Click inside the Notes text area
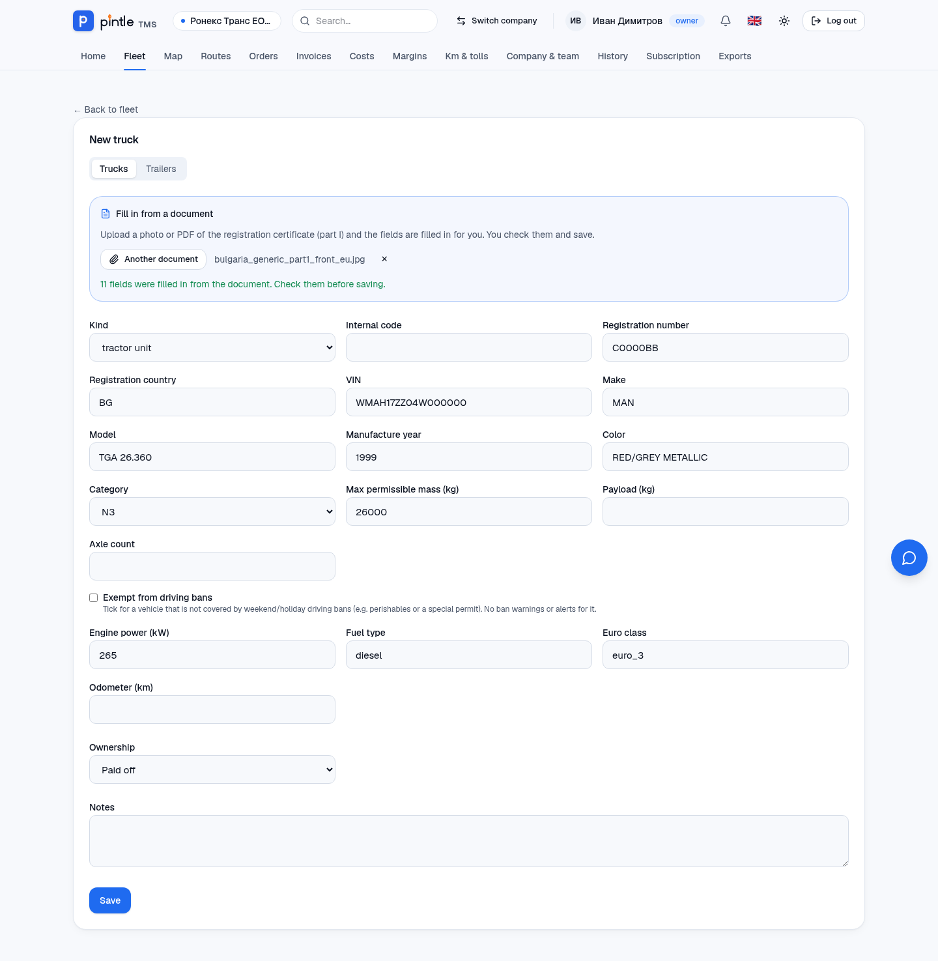 469,841
